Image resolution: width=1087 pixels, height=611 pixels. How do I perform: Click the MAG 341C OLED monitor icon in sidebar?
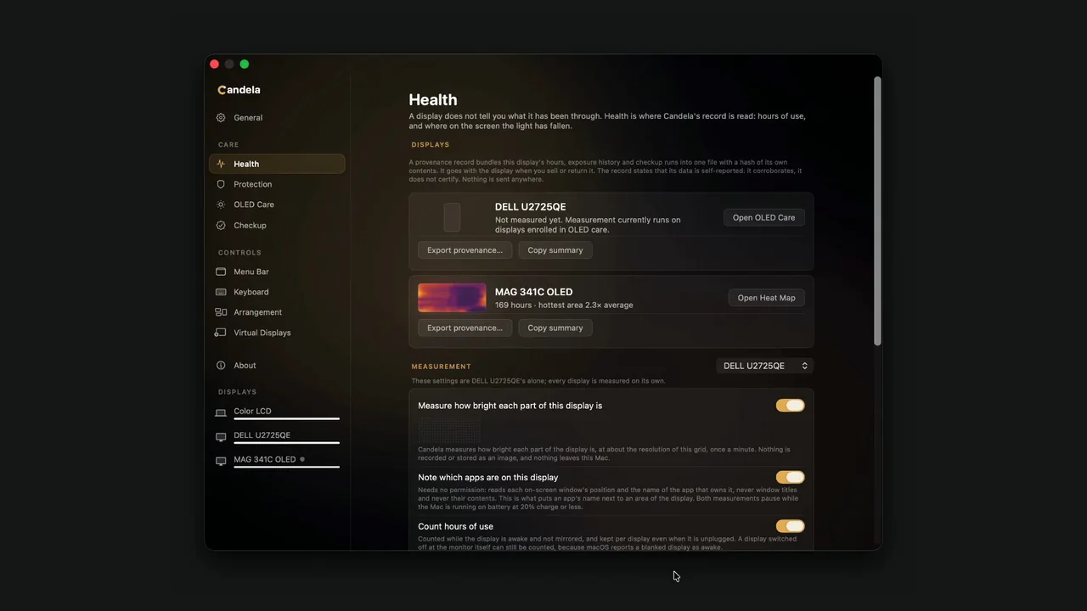pos(221,461)
